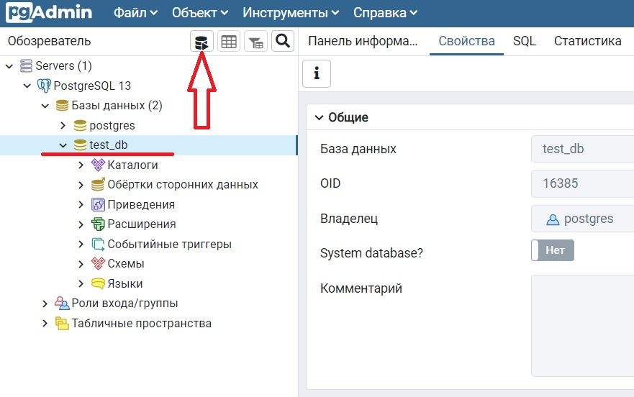Screen dimensions: 634x397
Task: Toggle the System database? switch showing Нет
Action: pyautogui.click(x=553, y=250)
